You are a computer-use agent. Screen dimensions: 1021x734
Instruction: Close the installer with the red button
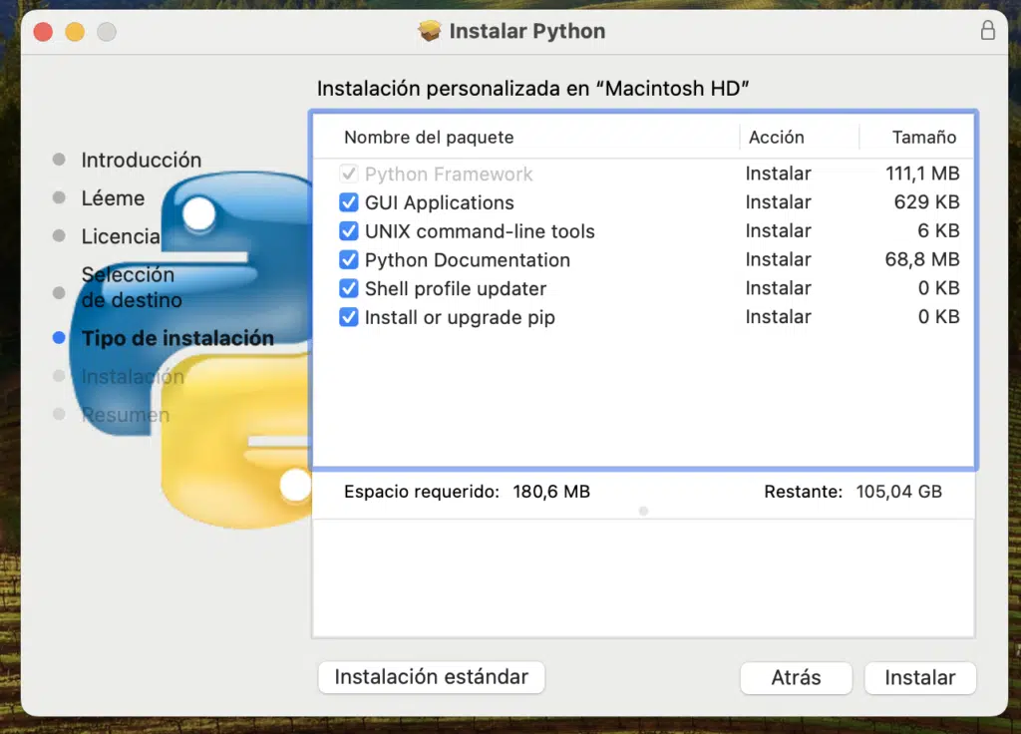(x=43, y=31)
